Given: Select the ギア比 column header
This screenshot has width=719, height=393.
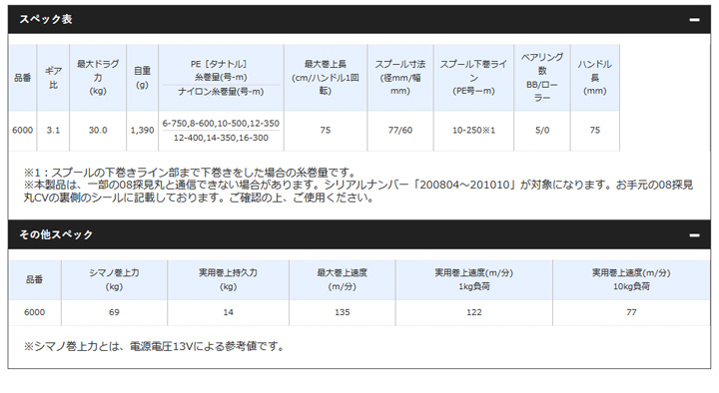Looking at the screenshot, I should click(53, 78).
